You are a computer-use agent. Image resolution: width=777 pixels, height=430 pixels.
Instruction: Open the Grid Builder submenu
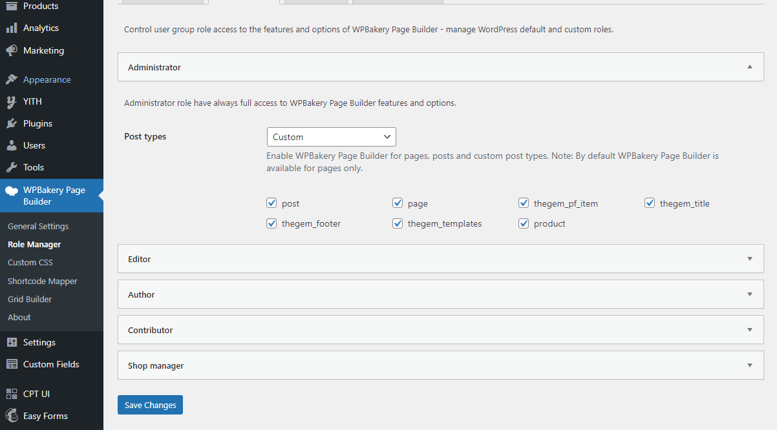click(x=30, y=300)
